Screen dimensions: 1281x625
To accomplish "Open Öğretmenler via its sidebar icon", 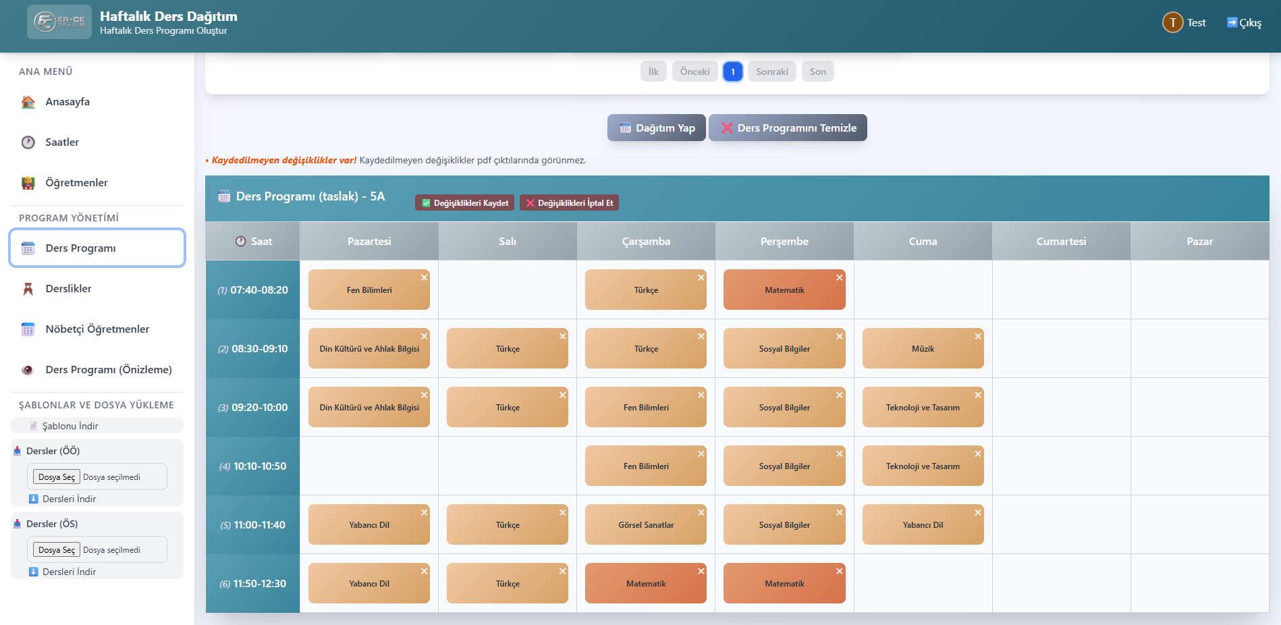I will coord(28,183).
